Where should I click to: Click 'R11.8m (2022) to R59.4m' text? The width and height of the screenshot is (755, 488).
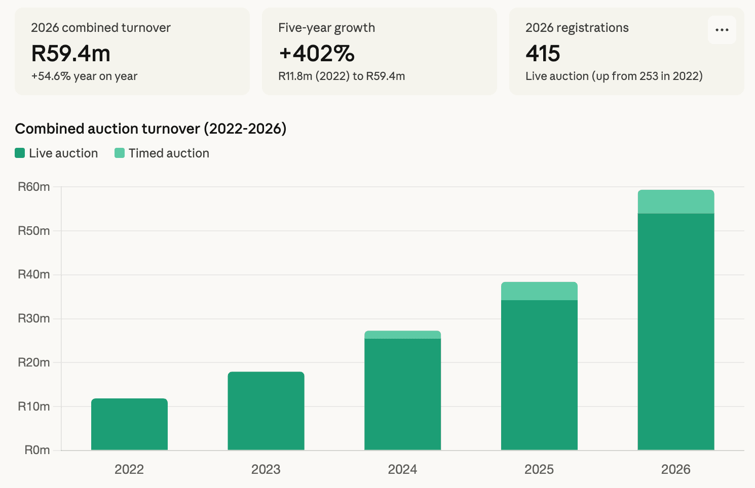click(x=342, y=76)
